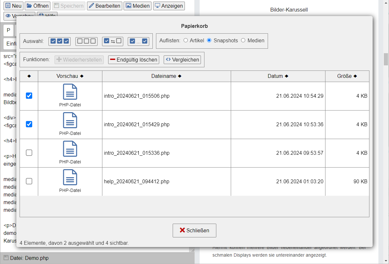Viewport: 389px width, 264px height.
Task: Click the select-all checkboxes icon
Action: 60,41
